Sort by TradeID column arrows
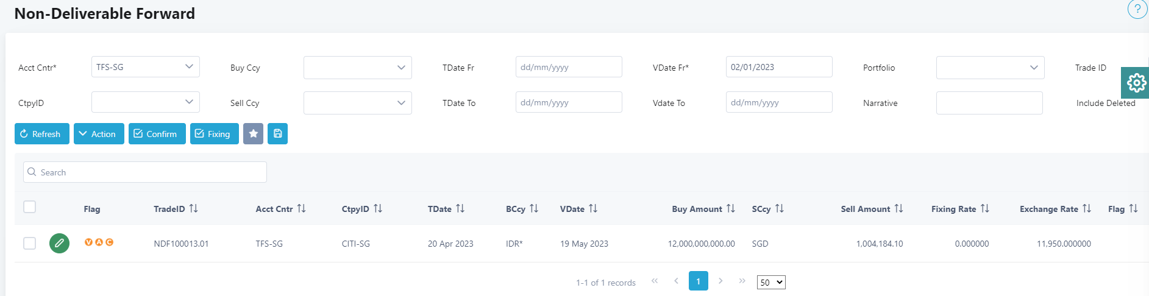This screenshot has width=1149, height=296. click(194, 208)
